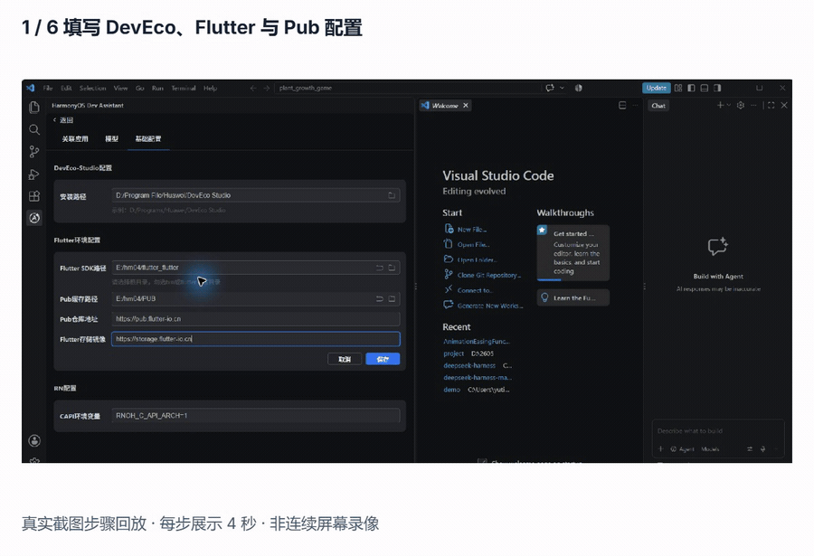Viewport: 814px width, 556px height.
Task: Open the Source Control view
Action: 34,152
